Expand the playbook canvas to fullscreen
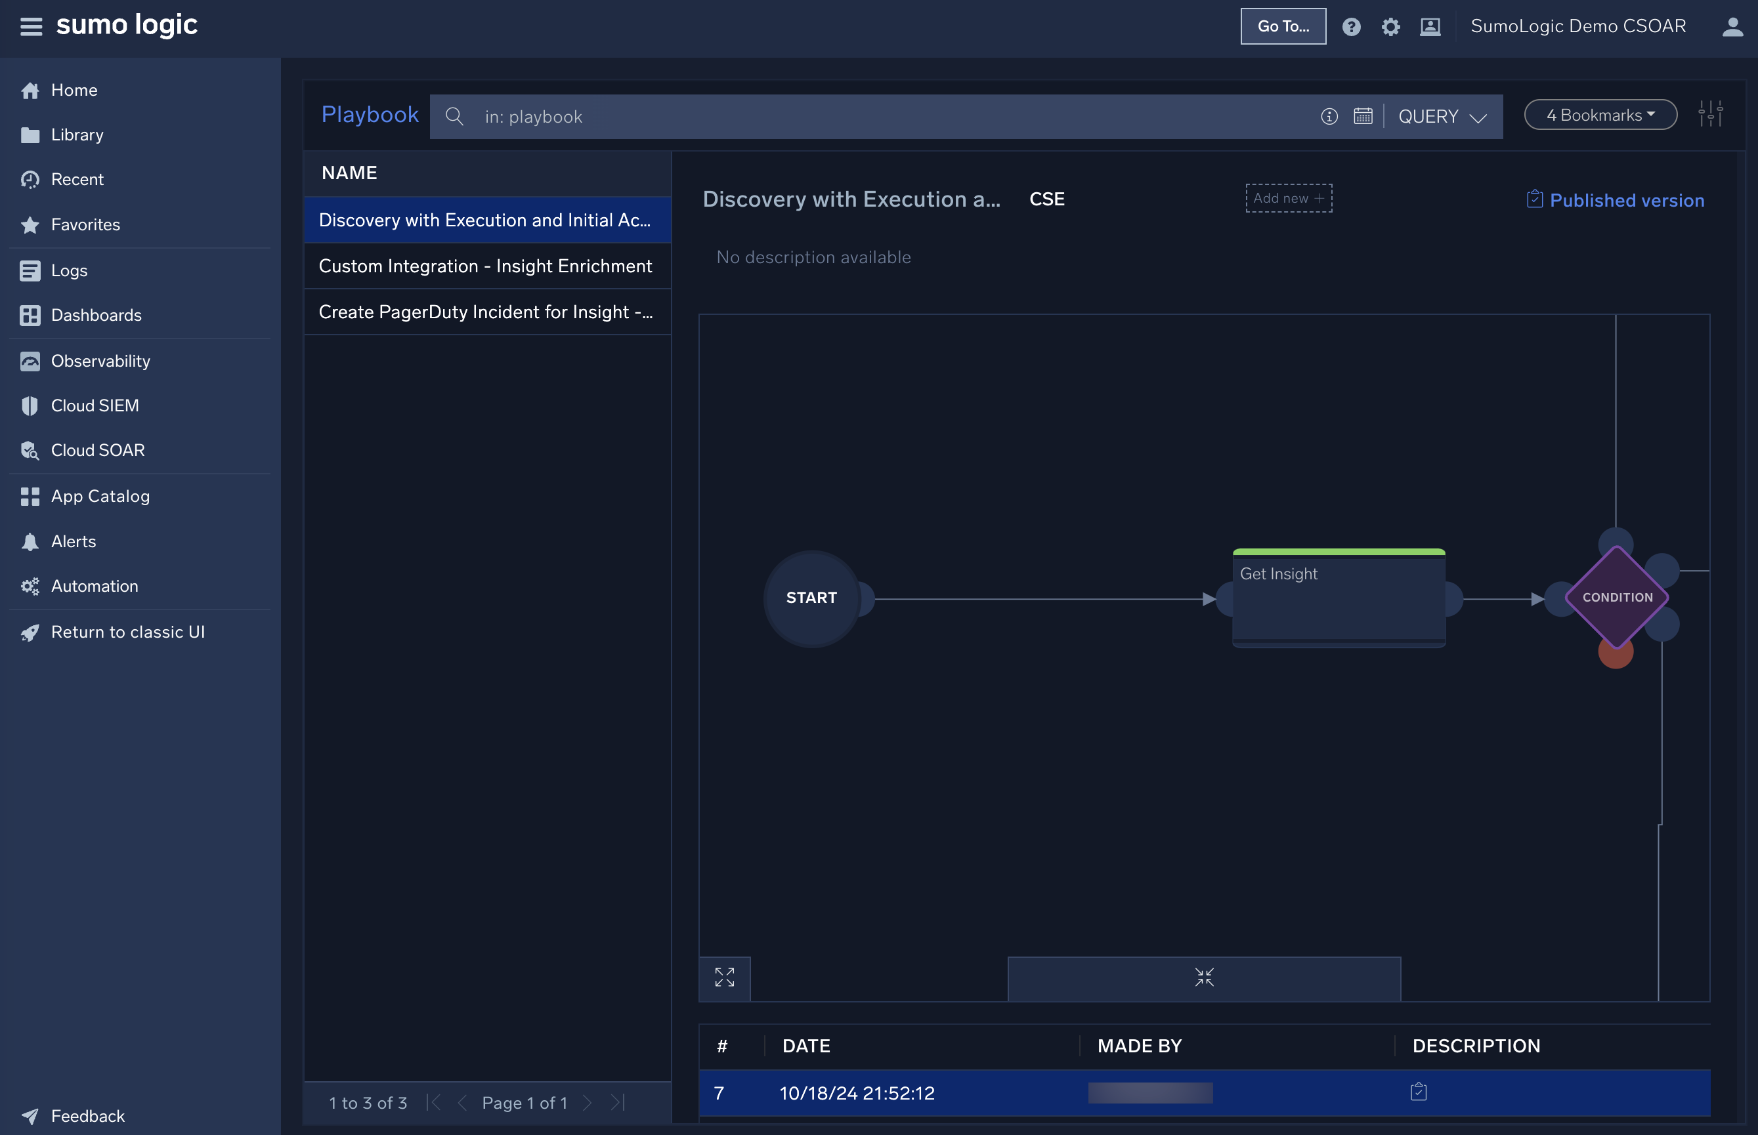 click(x=724, y=978)
